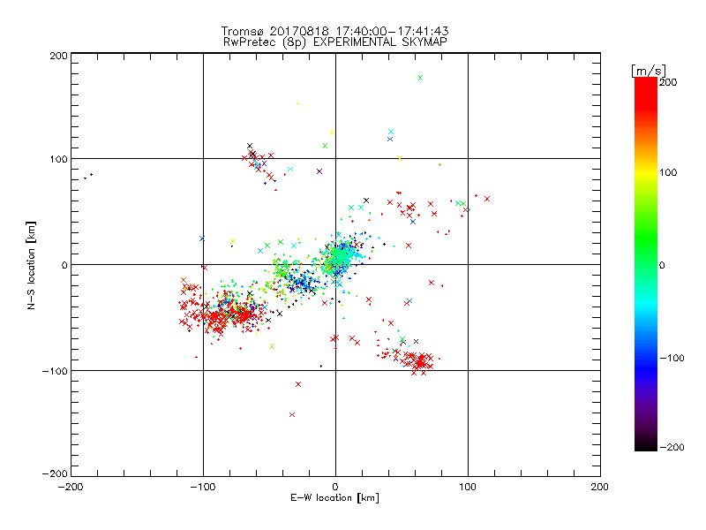Screen dimensions: 706x530
Task: Click the colorbar tick label "-100"
Action: [672, 359]
